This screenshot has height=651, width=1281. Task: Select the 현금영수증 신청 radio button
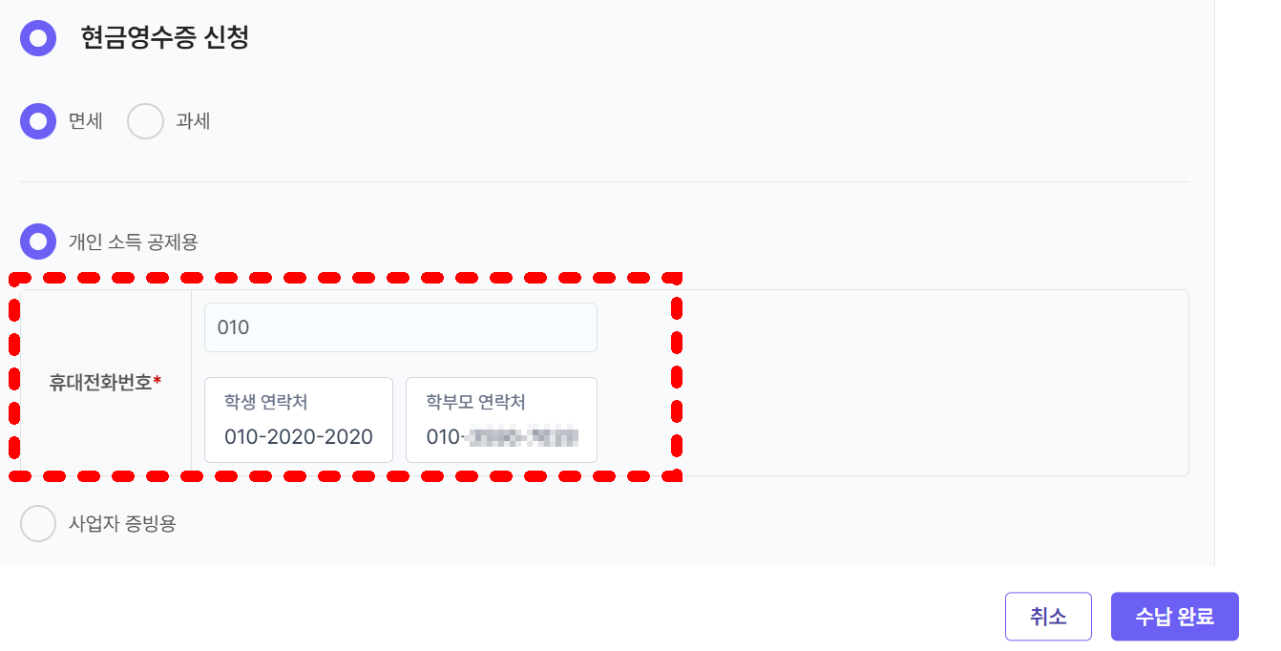38,38
